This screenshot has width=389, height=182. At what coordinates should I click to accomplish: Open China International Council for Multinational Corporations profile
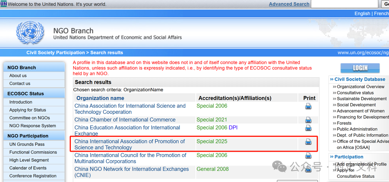pyautogui.click(x=130, y=158)
